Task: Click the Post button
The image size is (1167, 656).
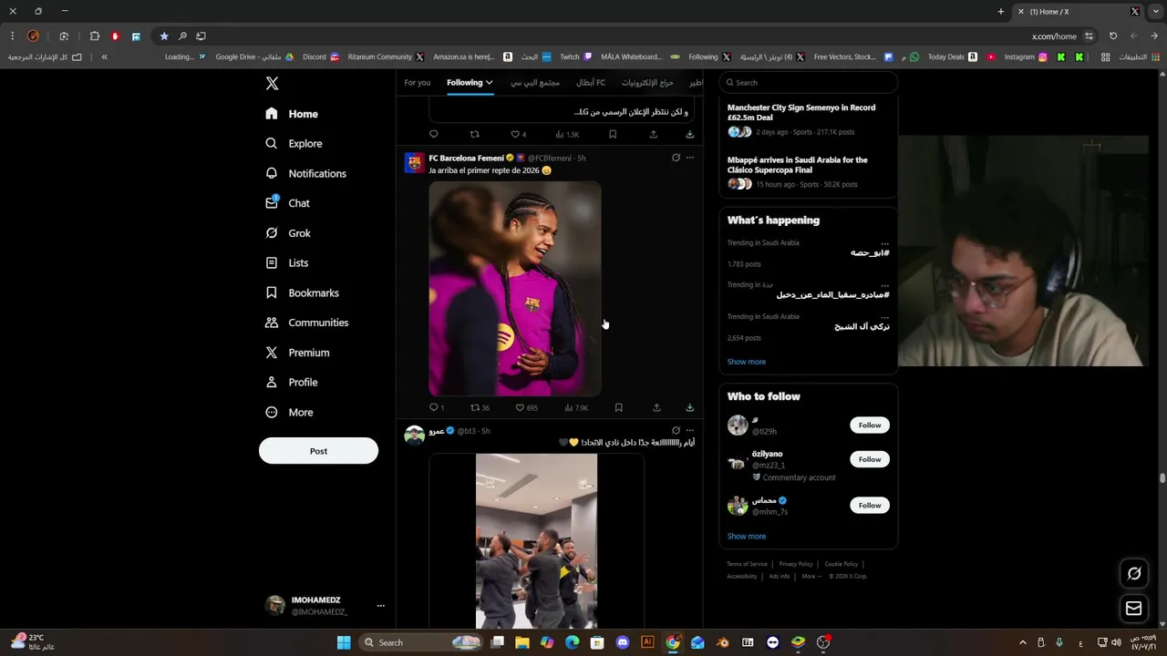Action: [318, 451]
